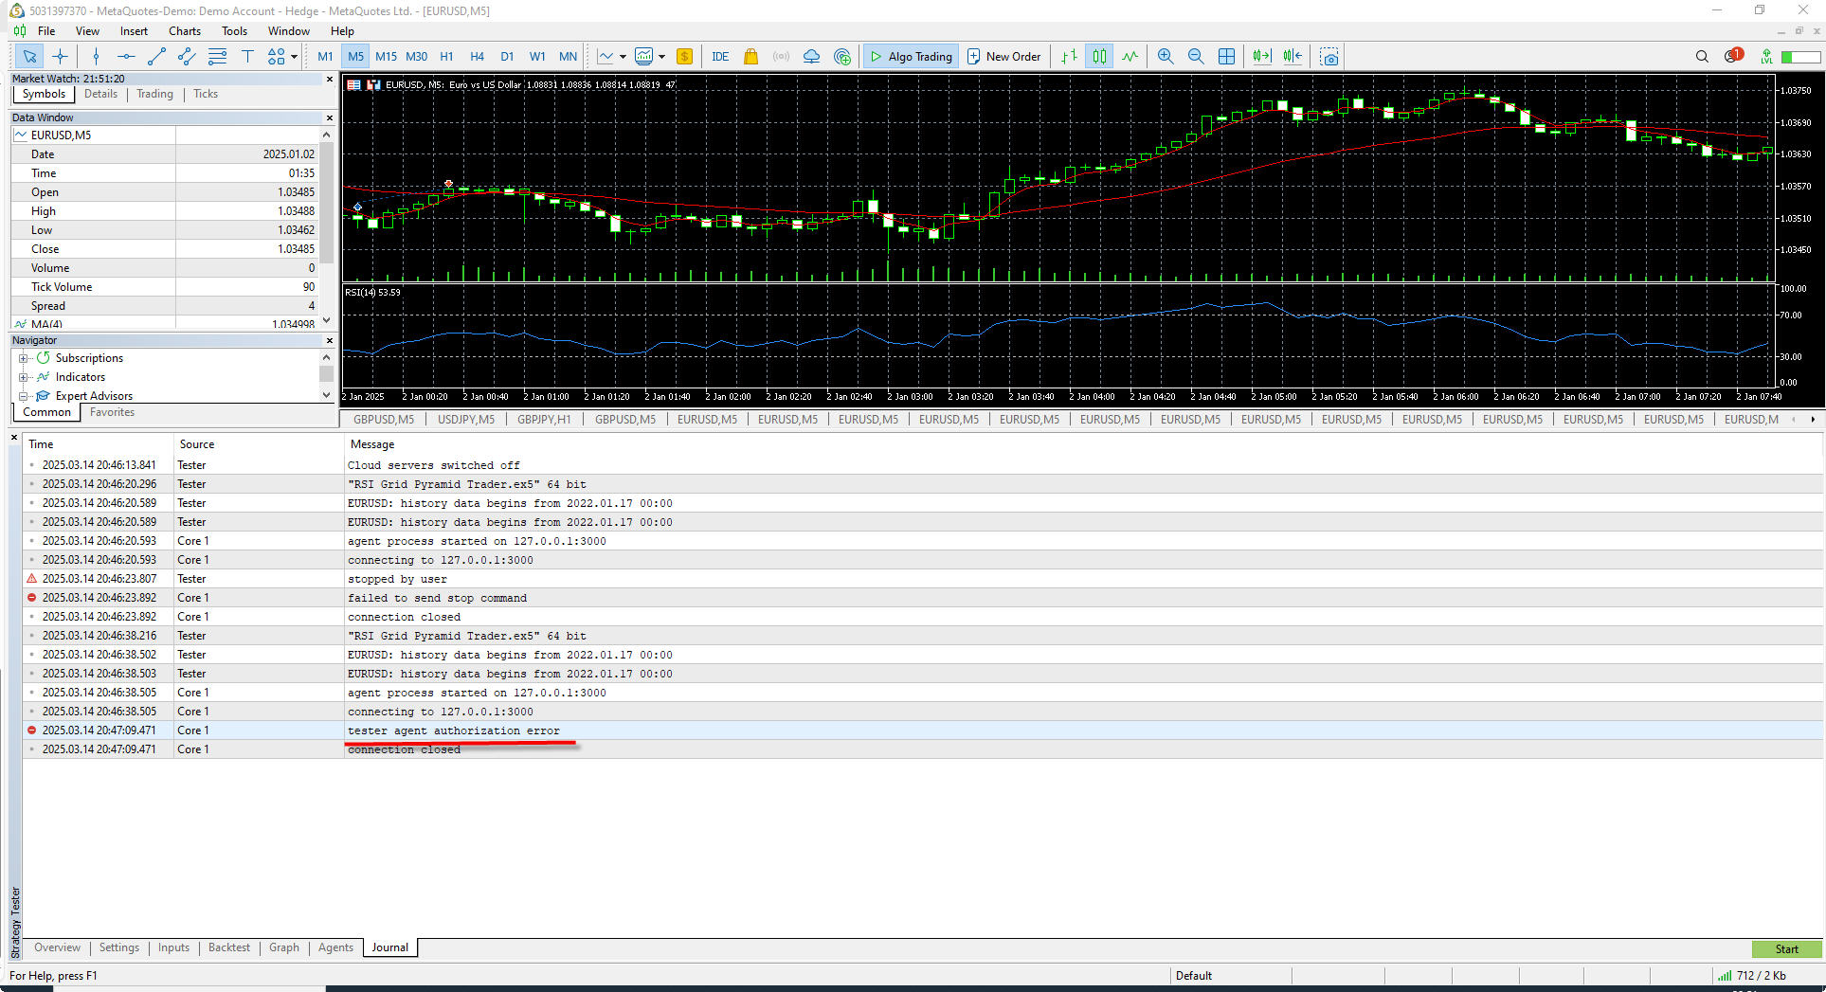
Task: Pick the trendline drawing tool
Action: coord(156,57)
